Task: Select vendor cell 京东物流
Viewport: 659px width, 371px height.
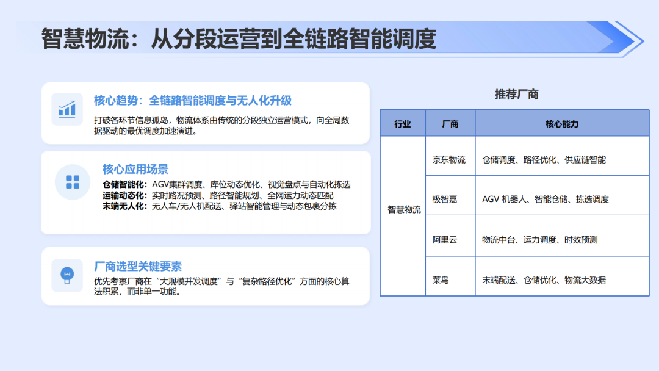Action: click(x=450, y=156)
